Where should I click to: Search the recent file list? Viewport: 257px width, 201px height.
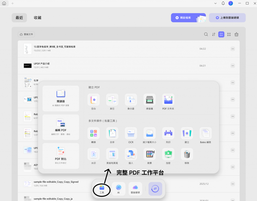click(x=206, y=34)
